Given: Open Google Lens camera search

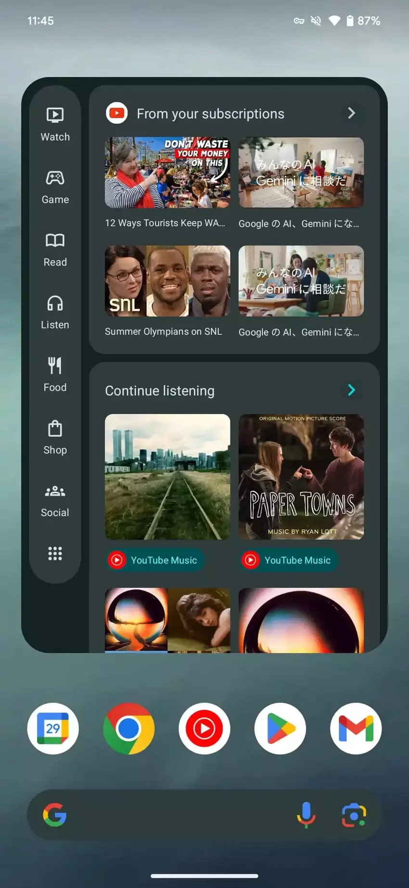Looking at the screenshot, I should pyautogui.click(x=354, y=815).
